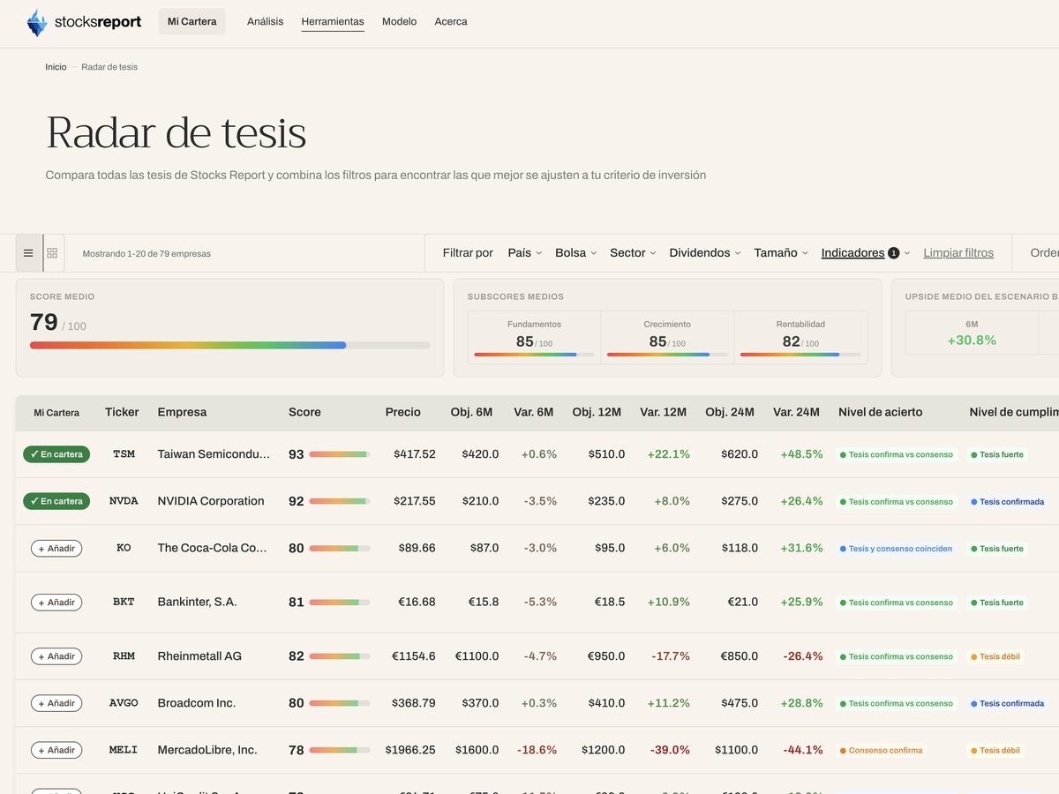The width and height of the screenshot is (1059, 794).
Task: Add RHM to portfolio with Añadir
Action: tap(56, 656)
